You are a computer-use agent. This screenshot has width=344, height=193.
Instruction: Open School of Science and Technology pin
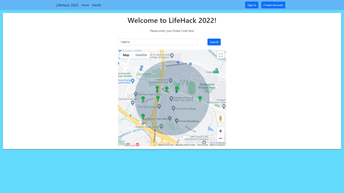pos(172,55)
